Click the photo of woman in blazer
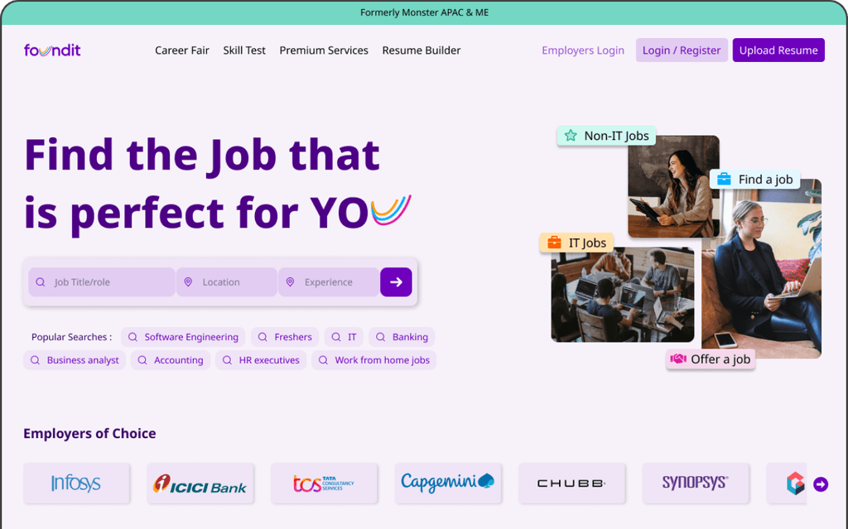848x529 pixels. click(x=762, y=271)
